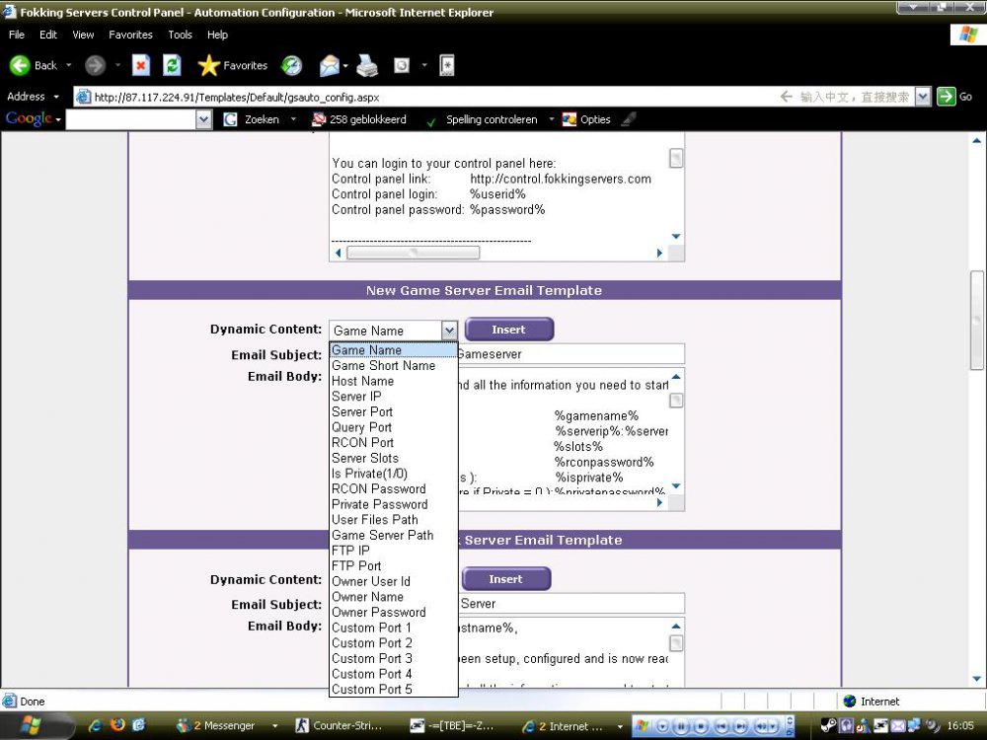Image resolution: width=987 pixels, height=740 pixels.
Task: Open Favorites with the star icon
Action: pyautogui.click(x=208, y=66)
